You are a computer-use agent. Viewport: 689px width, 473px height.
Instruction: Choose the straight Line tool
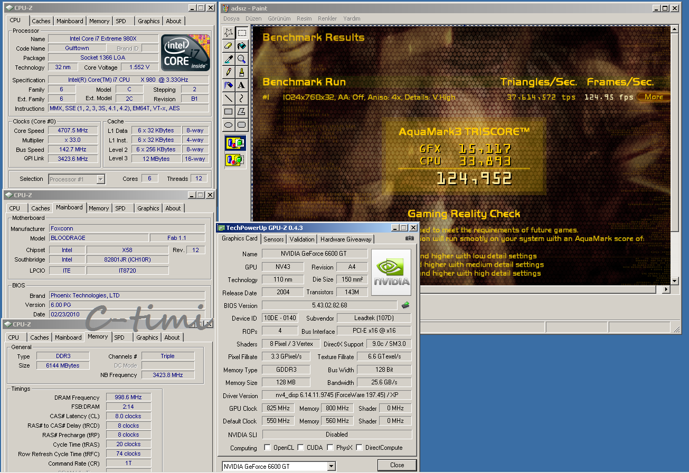coord(229,98)
